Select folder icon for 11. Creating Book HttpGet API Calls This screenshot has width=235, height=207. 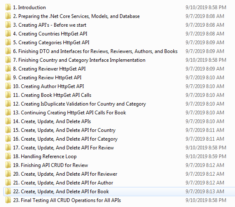coord(8,95)
